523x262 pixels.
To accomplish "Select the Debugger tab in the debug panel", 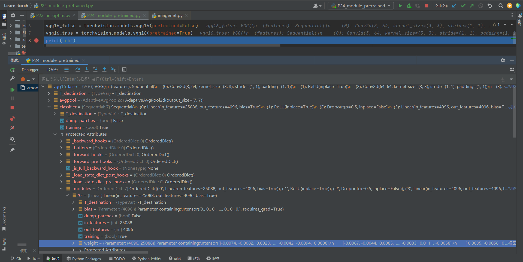I will pyautogui.click(x=30, y=70).
